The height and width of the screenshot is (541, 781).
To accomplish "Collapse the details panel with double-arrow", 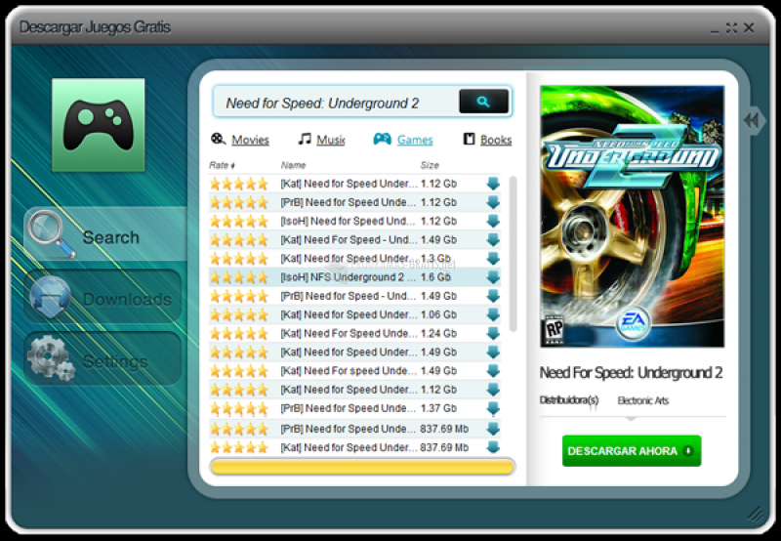I will click(x=752, y=120).
